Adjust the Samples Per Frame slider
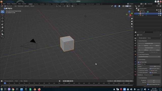This screenshot has width=162, height=91. (149, 57)
